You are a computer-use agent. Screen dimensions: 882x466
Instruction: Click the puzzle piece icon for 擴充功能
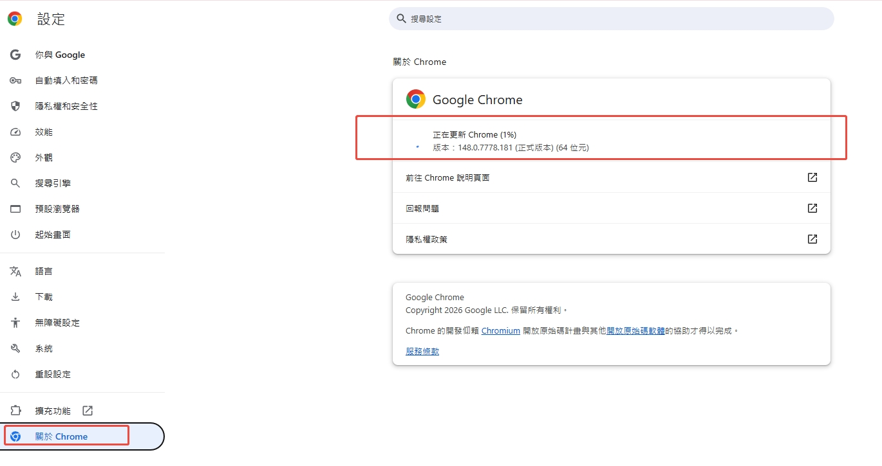(15, 411)
